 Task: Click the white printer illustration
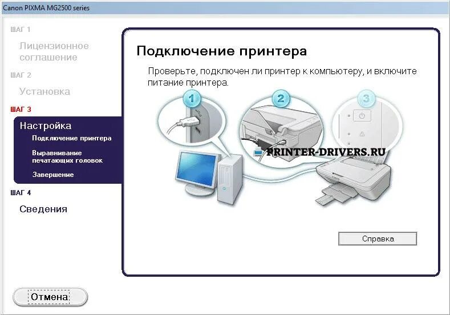[354, 179]
